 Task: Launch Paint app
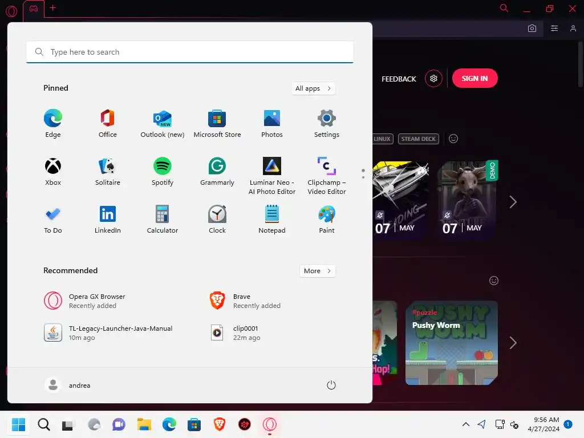[x=327, y=220]
